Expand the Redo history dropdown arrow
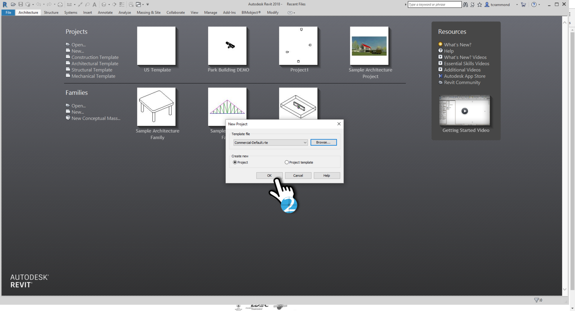This screenshot has height=311, width=575. tap(55, 4)
